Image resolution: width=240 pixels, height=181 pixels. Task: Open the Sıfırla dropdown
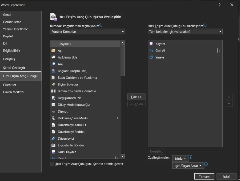(180, 158)
